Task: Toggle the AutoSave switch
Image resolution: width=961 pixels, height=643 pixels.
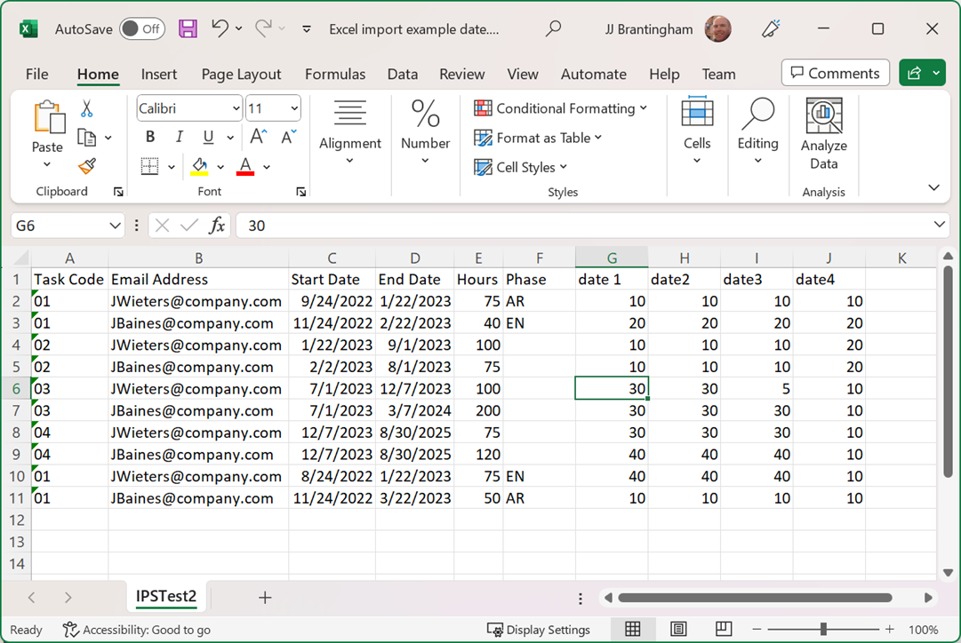Action: pyautogui.click(x=141, y=28)
